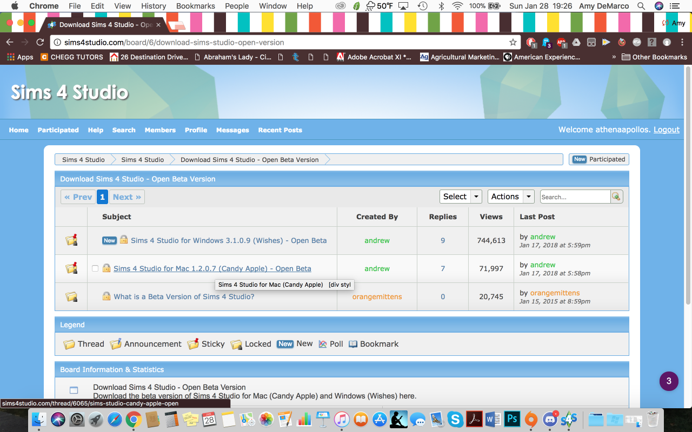Open the Participated nav item
692x432 pixels.
(x=58, y=130)
